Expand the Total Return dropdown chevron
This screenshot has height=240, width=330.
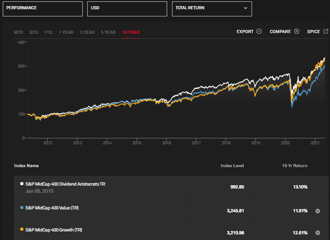click(x=245, y=8)
